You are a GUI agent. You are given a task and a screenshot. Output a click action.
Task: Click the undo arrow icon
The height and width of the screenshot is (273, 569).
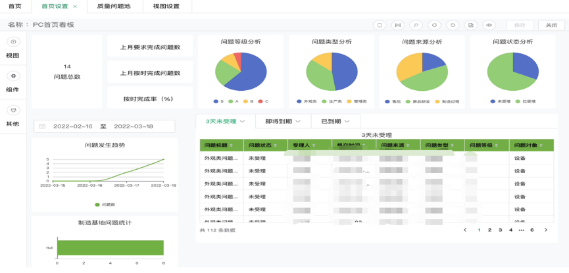(x=453, y=25)
